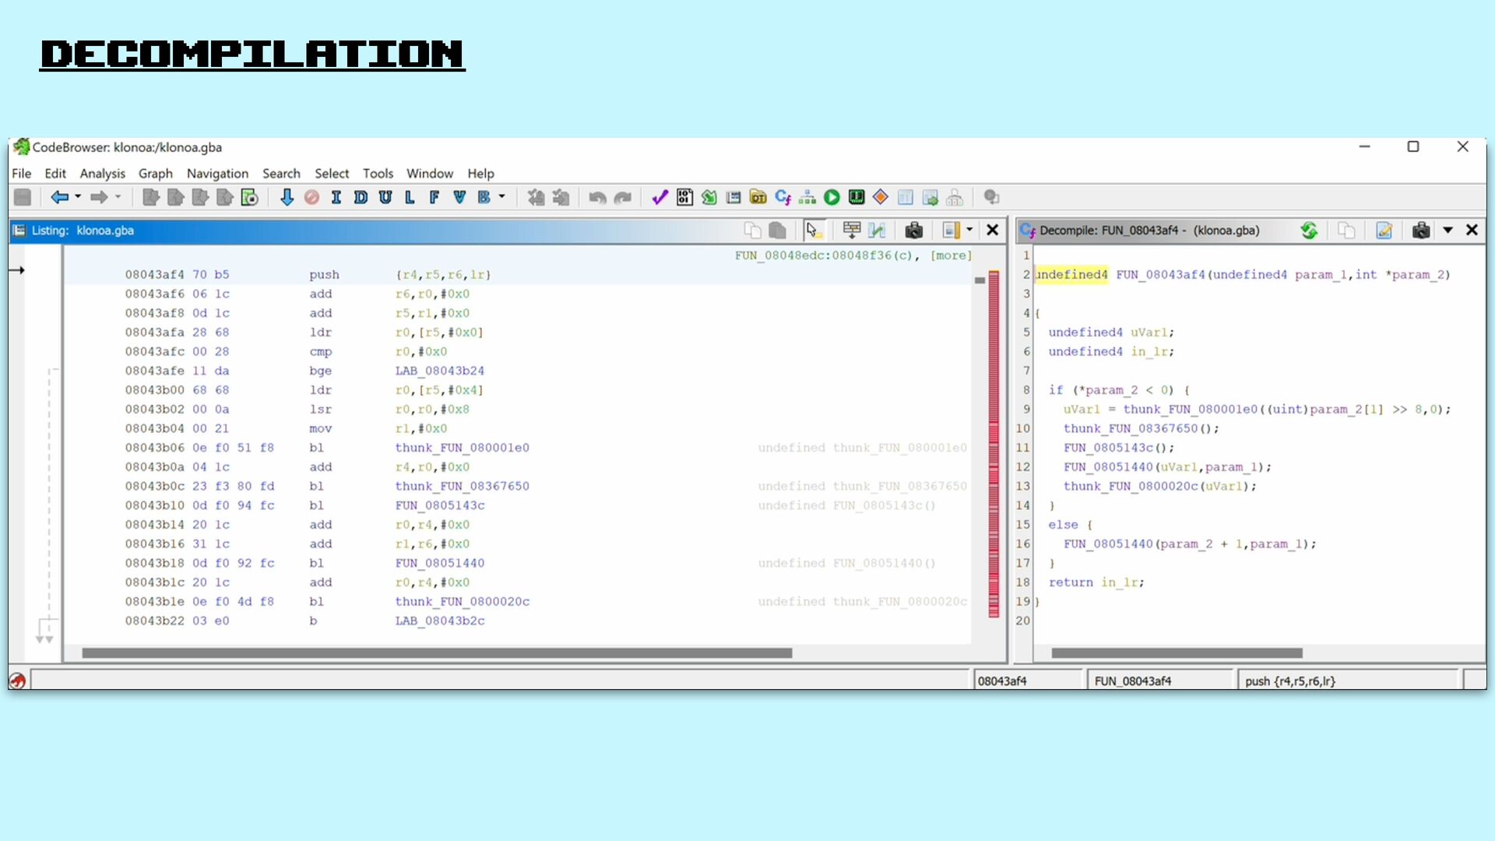Click the Listing horizontal scrollbar
Viewport: 1495px width, 841px height.
pyautogui.click(x=436, y=653)
